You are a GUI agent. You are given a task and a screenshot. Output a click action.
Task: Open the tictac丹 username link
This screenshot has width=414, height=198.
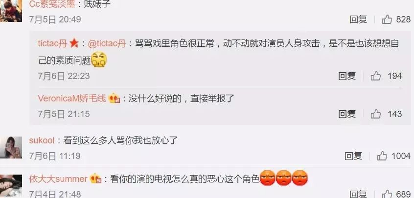(x=52, y=43)
